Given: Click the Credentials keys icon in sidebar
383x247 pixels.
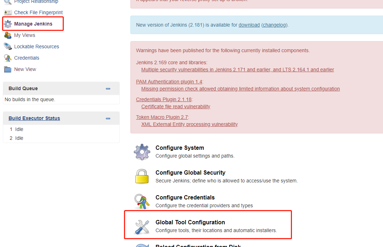Looking at the screenshot, I should [x=8, y=58].
